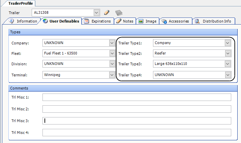
Task: Click the Expirations tab calendar icon
Action: coord(86,21)
